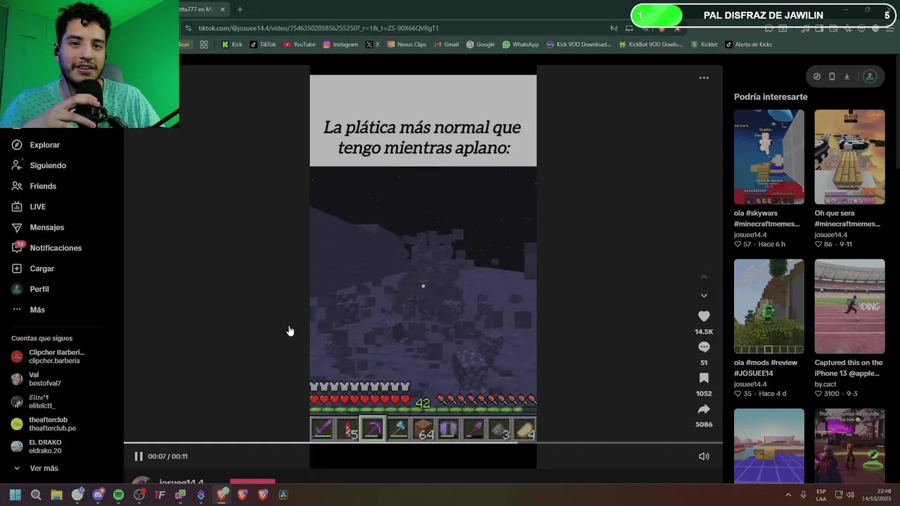Like the video with heart icon

(704, 316)
